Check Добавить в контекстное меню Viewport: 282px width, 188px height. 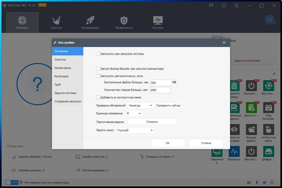click(98, 97)
